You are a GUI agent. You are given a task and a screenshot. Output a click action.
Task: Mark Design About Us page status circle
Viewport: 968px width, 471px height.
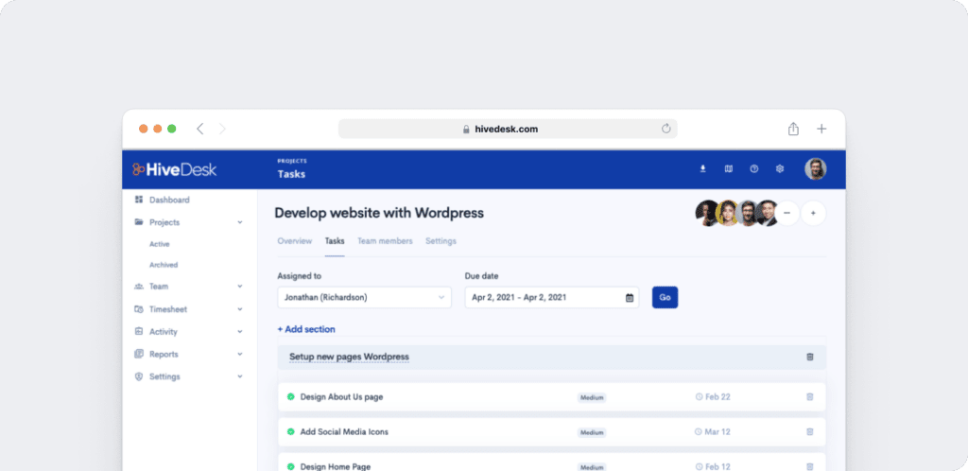tap(291, 397)
